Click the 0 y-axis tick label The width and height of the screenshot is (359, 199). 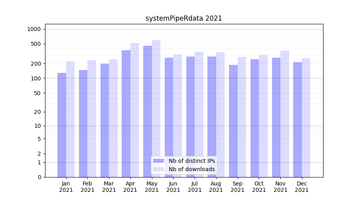[x=39, y=177]
